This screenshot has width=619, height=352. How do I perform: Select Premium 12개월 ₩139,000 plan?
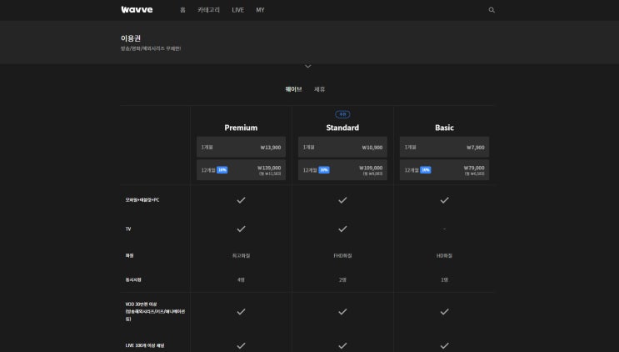(x=242, y=170)
